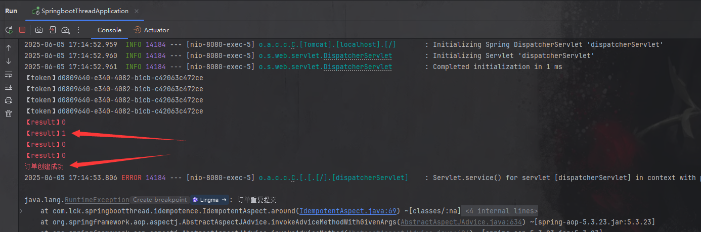This screenshot has width=701, height=232.
Task: Jump down the stack trace
Action: 9,61
